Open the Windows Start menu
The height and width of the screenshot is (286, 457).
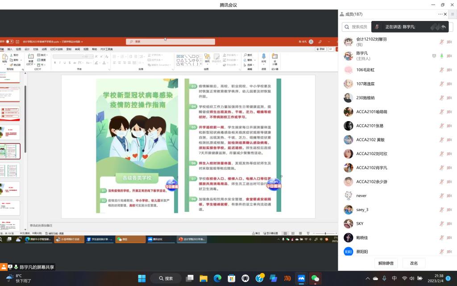(142, 278)
